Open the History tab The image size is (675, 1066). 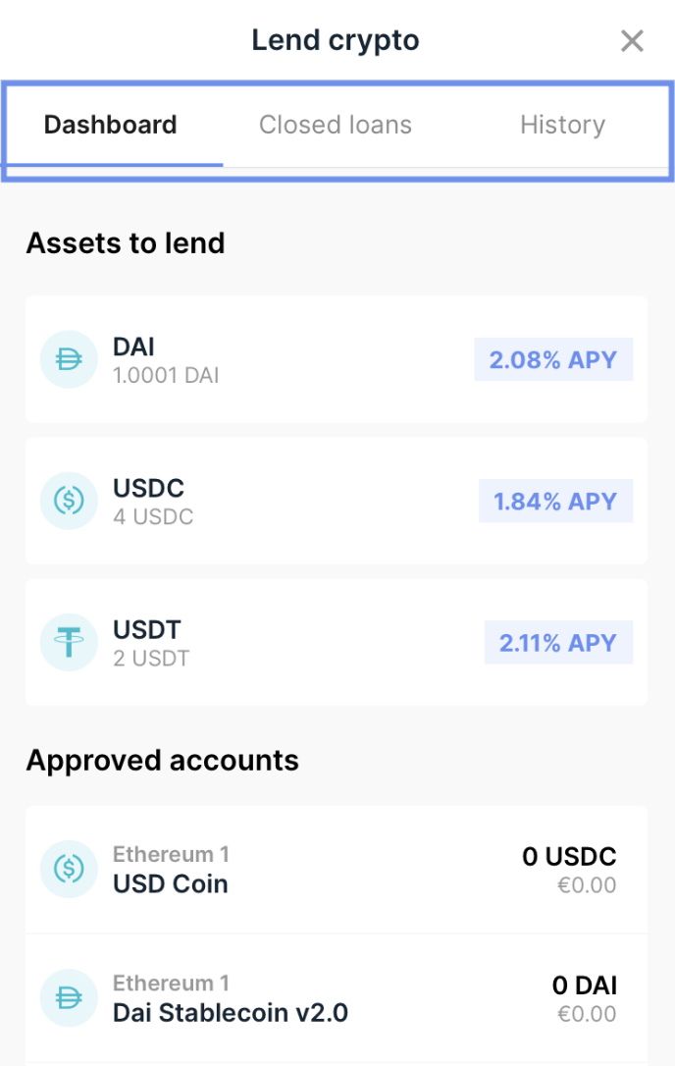(x=563, y=125)
